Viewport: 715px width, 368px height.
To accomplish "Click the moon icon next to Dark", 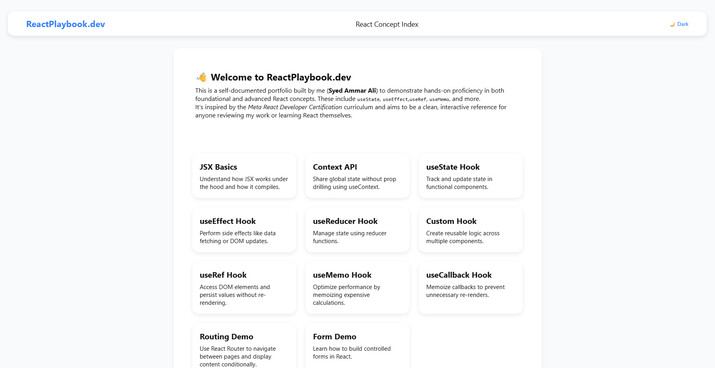I will [672, 24].
